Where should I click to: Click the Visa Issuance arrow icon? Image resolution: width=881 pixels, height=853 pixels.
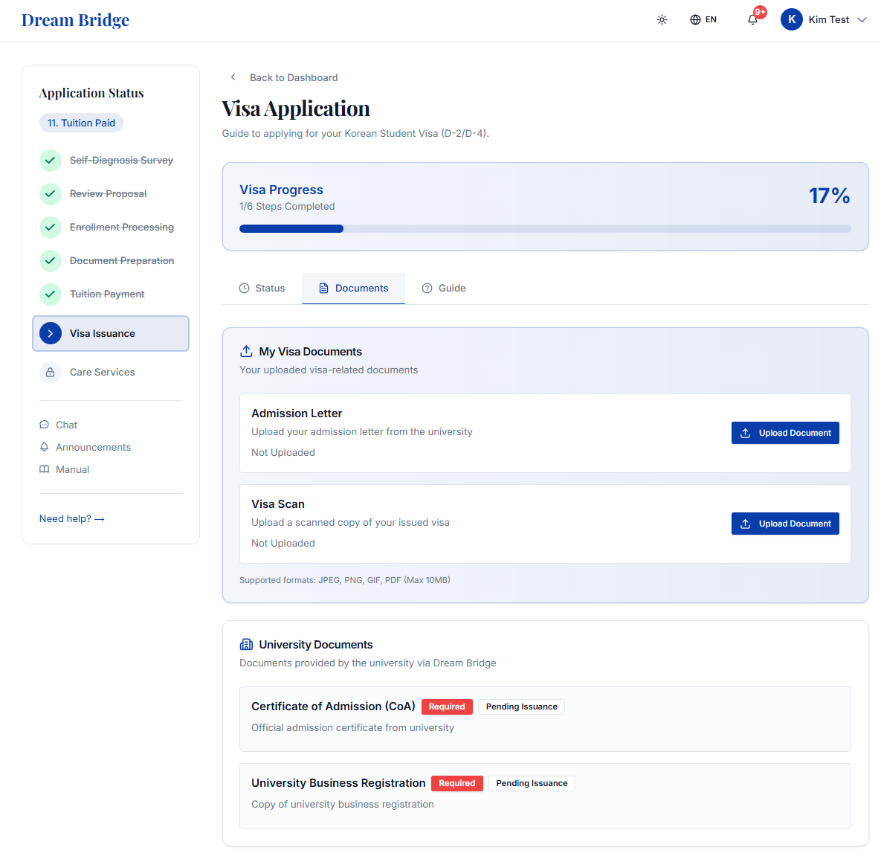[51, 333]
